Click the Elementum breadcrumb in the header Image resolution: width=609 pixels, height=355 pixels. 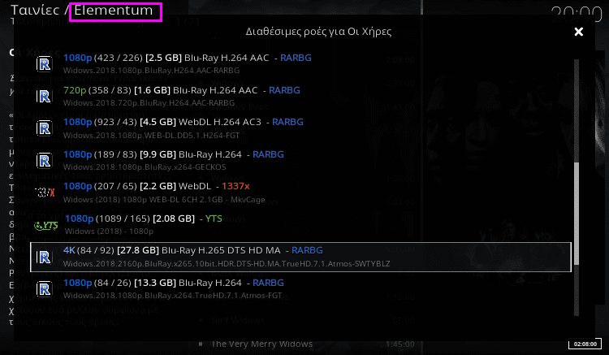(x=115, y=12)
